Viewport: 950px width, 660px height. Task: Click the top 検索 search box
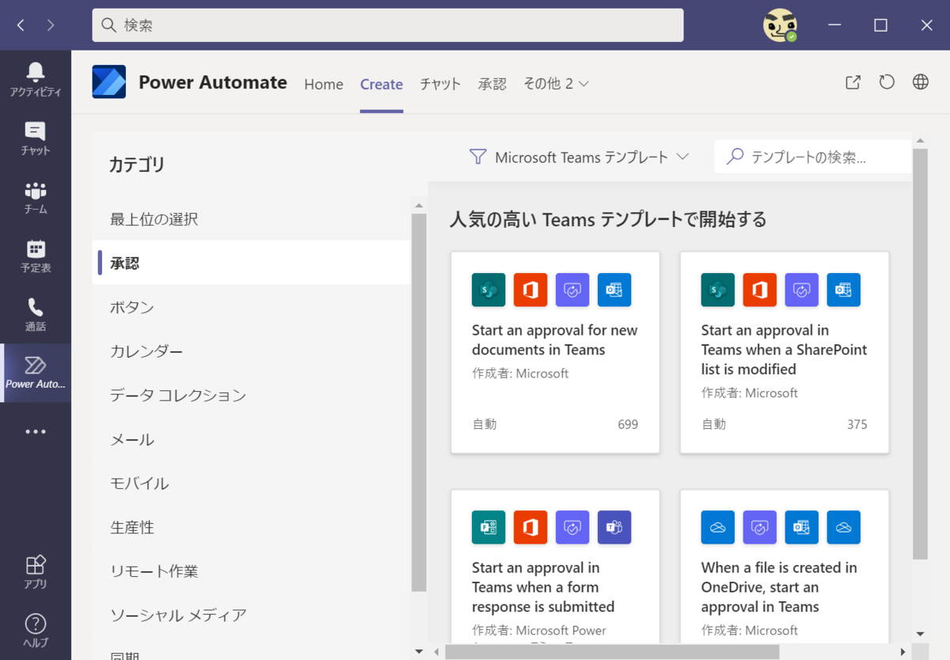point(388,25)
